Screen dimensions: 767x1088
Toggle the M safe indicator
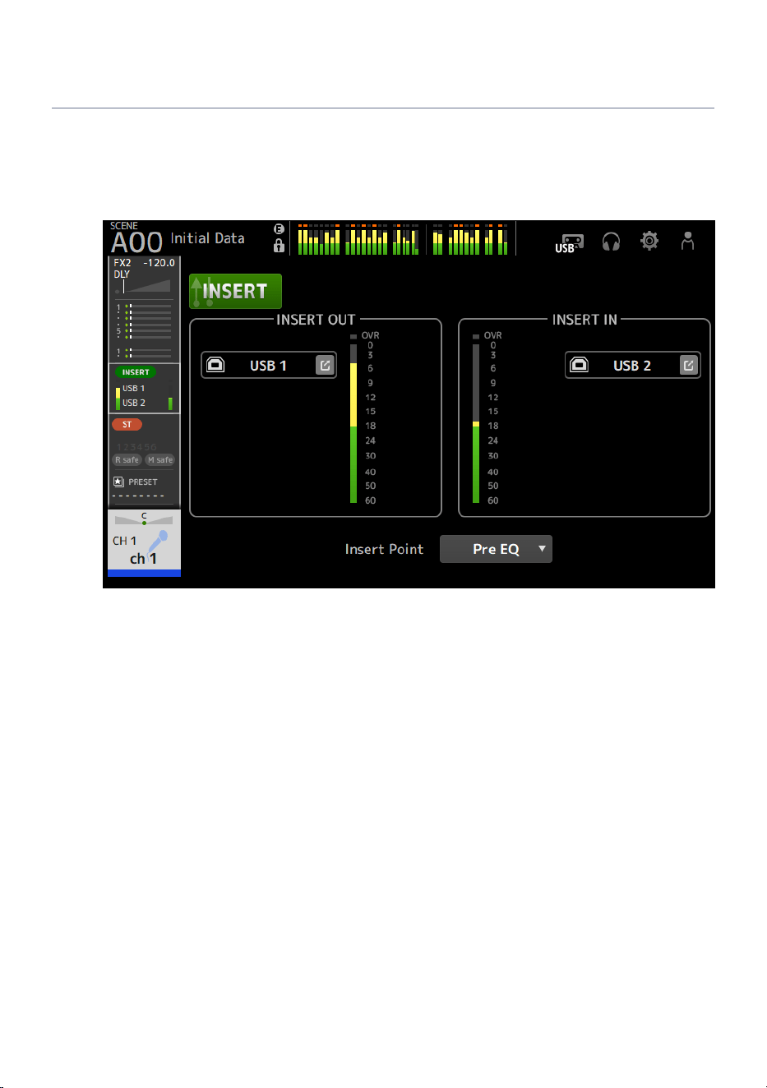tap(160, 460)
